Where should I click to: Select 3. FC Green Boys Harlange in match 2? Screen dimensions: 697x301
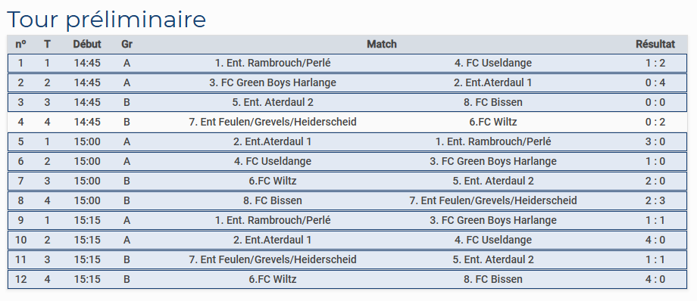[x=273, y=82]
